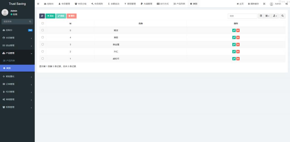This screenshot has width=290, height=142.
Task: Open the export data dropdown
Action: [275, 16]
